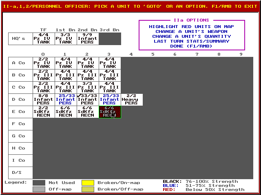261x195 pixels.
Task: Choose B Co Pz III in column 3
Action: (x=109, y=75)
